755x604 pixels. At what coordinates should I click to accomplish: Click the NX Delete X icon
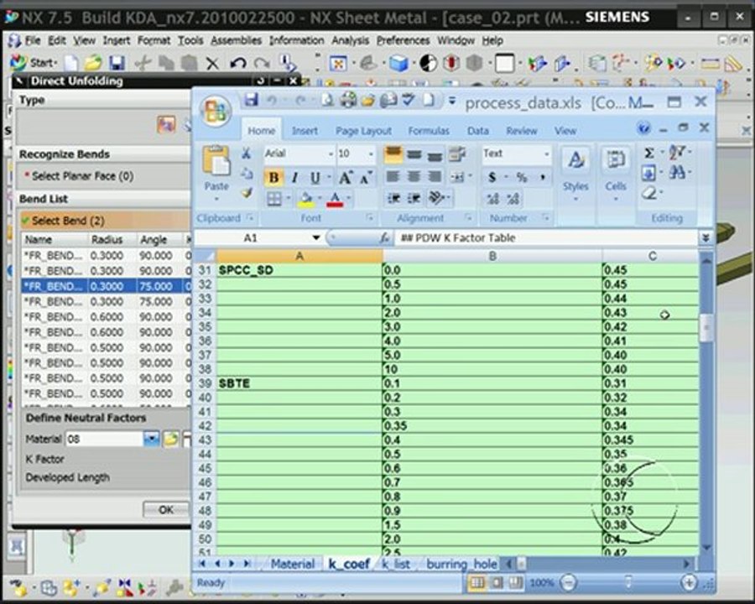point(212,63)
